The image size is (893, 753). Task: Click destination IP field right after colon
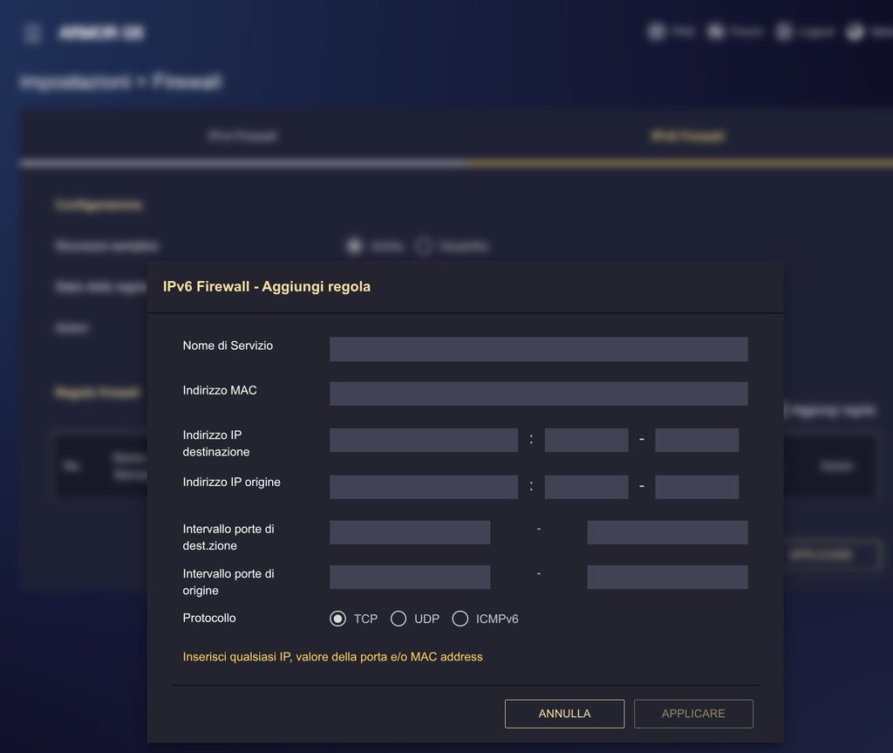(x=586, y=440)
